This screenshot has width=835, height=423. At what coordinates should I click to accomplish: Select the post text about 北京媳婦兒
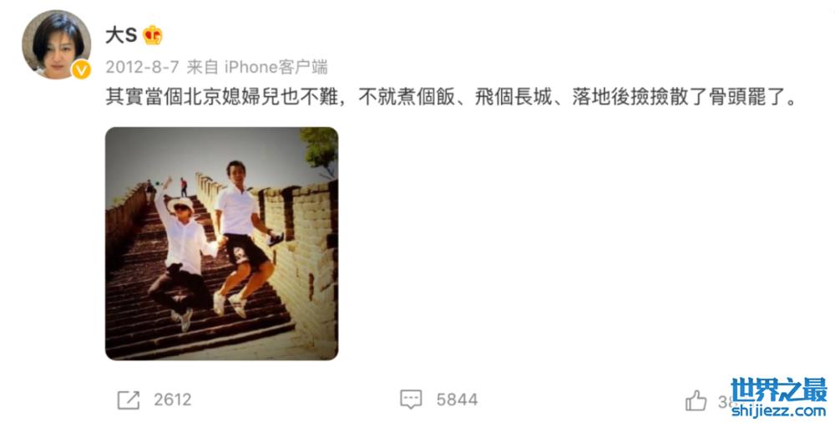coord(451,97)
